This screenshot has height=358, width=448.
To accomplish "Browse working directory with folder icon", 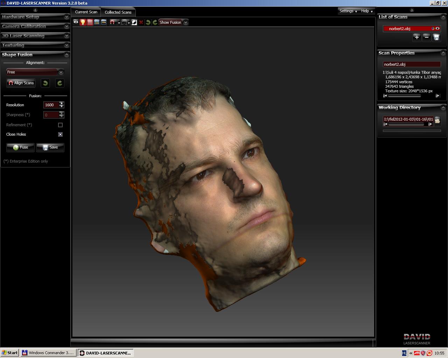I will [437, 121].
